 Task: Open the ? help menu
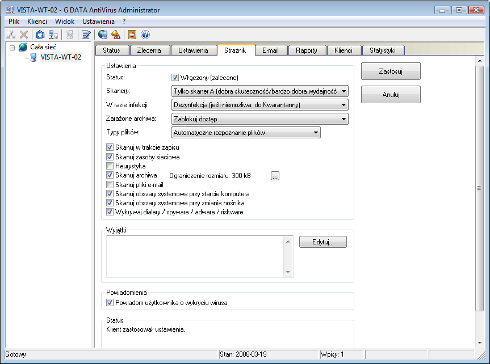pos(124,22)
